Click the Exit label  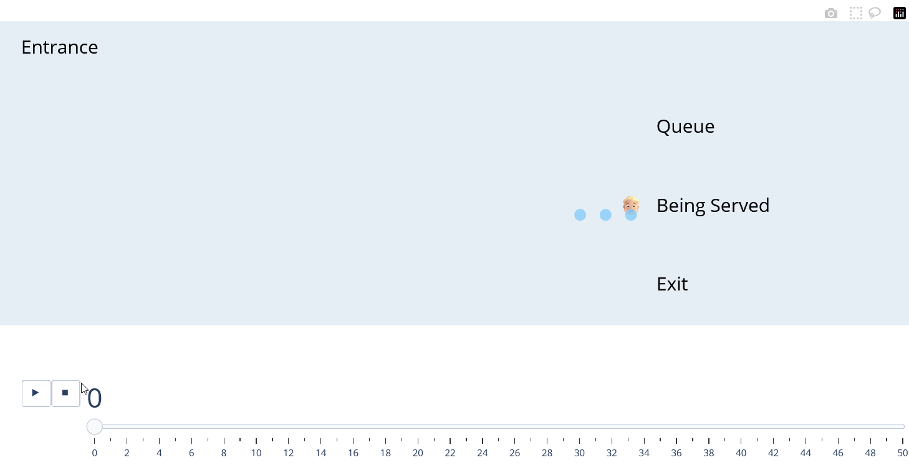[x=671, y=284]
